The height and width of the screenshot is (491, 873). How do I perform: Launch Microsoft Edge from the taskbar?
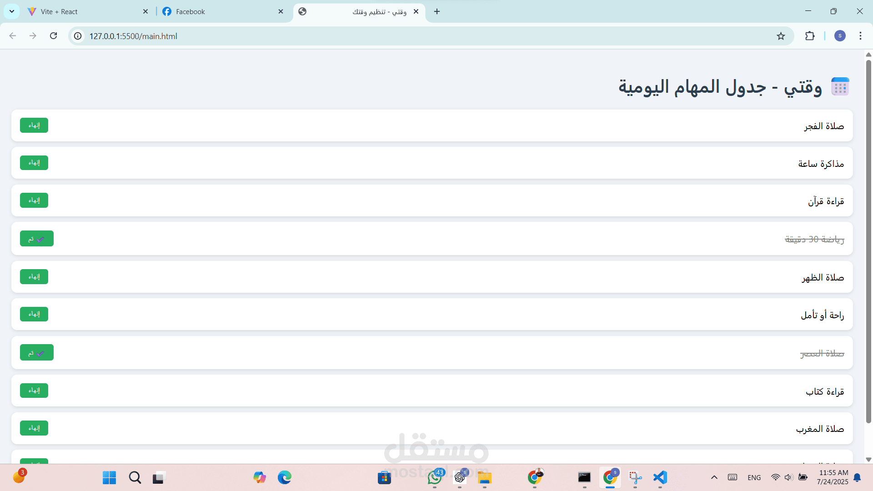point(285,477)
